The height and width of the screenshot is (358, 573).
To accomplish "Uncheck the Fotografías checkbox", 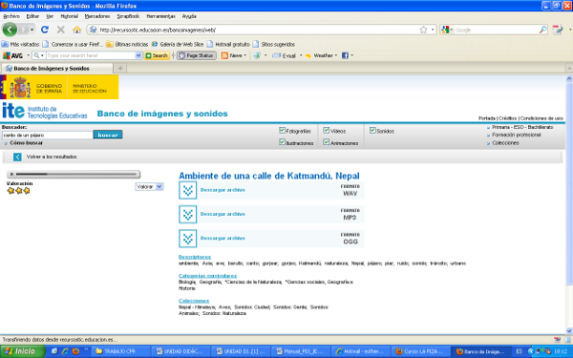I will tap(282, 130).
